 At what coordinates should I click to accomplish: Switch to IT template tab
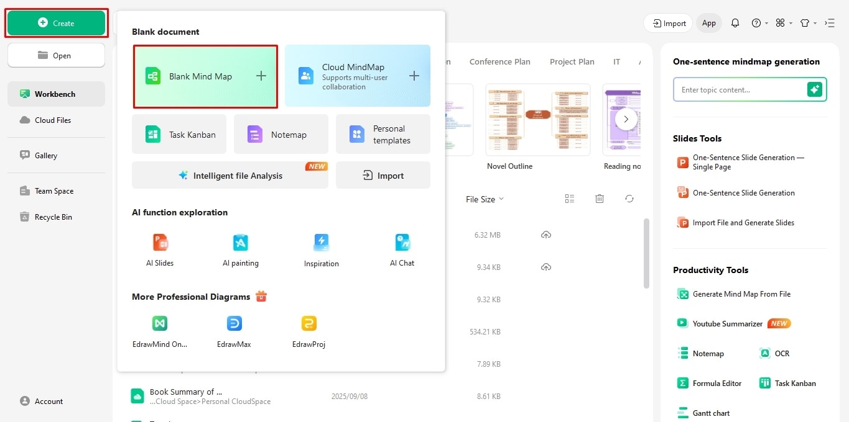tap(616, 61)
